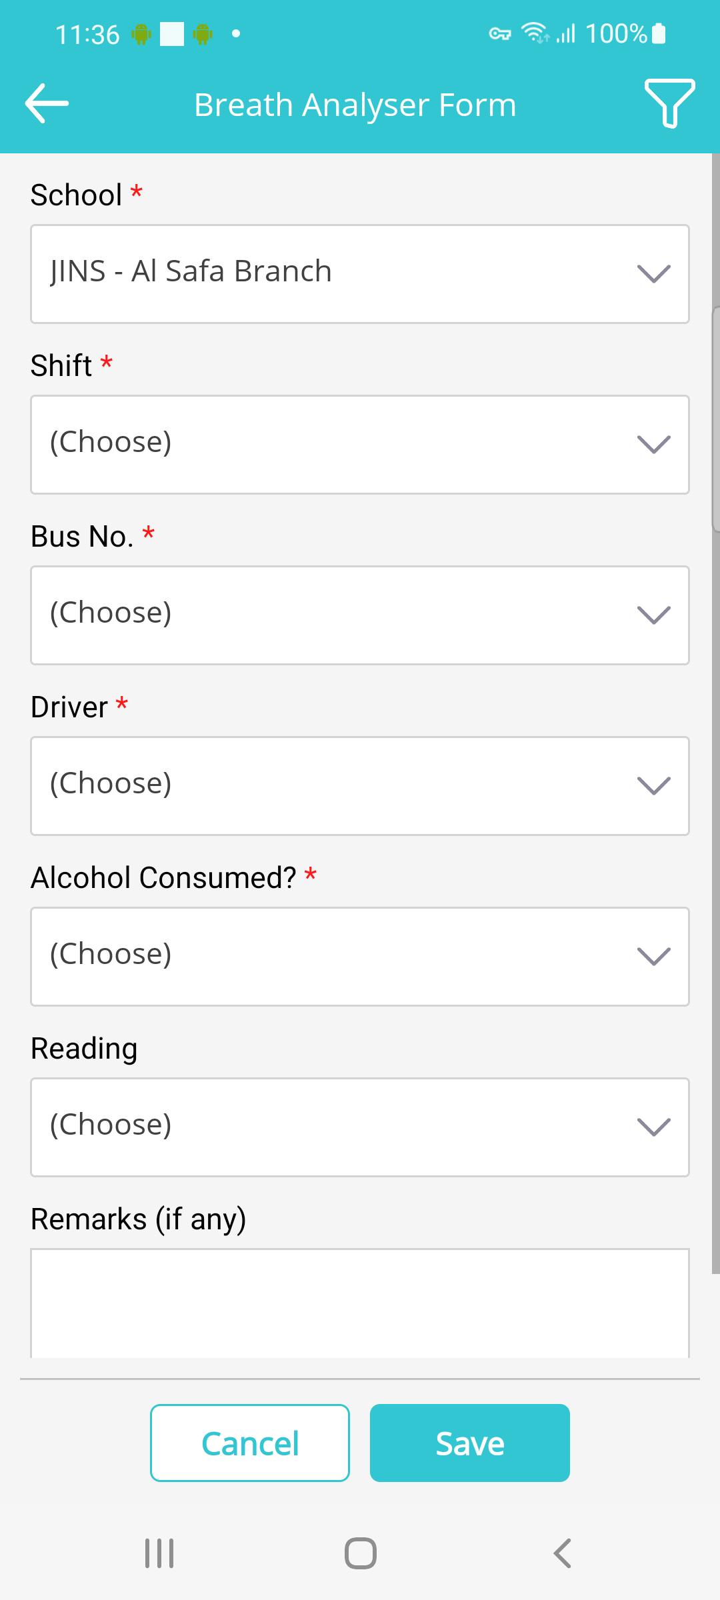Tap the Android system back chevron
720x1600 pixels.
pos(562,1553)
